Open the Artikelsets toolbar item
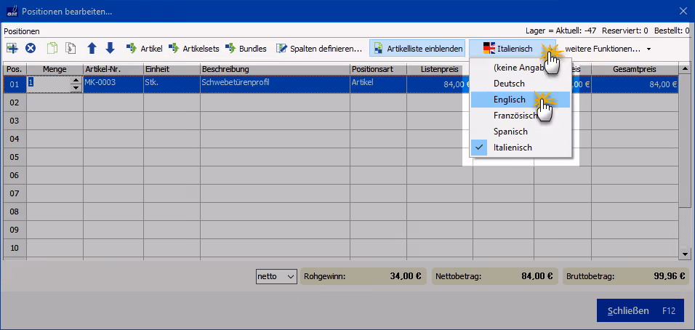Screen dimensions: 695x330 tap(193, 49)
